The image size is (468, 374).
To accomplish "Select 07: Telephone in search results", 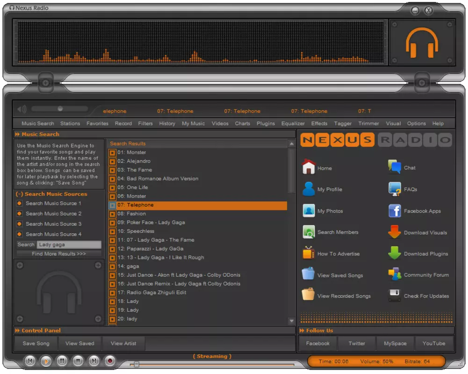I will coord(198,205).
